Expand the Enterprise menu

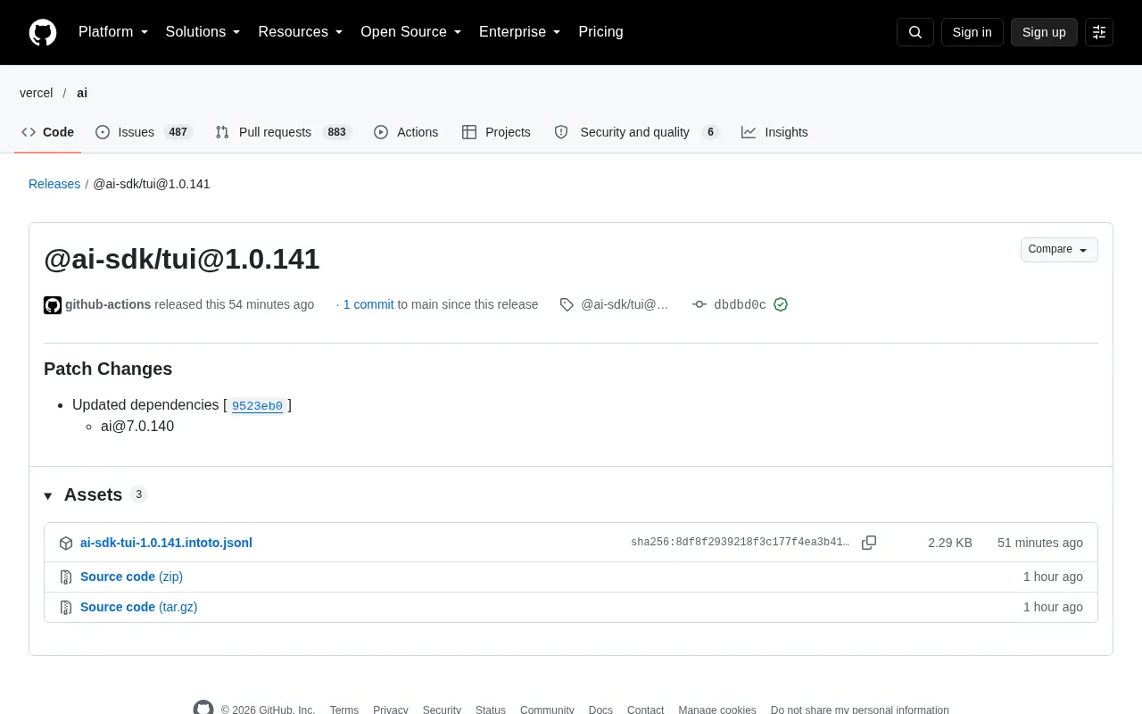pos(520,32)
